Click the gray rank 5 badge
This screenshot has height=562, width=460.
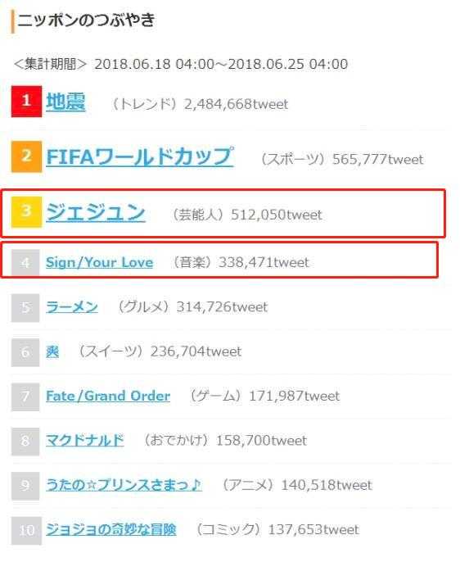tap(25, 307)
